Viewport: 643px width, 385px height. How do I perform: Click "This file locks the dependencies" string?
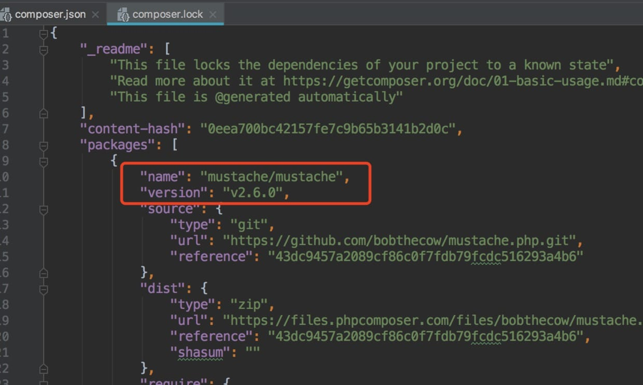[361, 65]
